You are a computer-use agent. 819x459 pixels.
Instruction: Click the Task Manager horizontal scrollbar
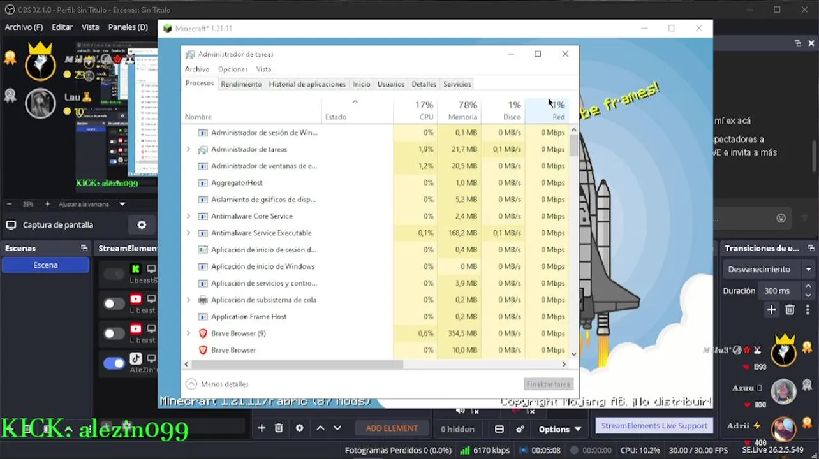tap(297, 365)
